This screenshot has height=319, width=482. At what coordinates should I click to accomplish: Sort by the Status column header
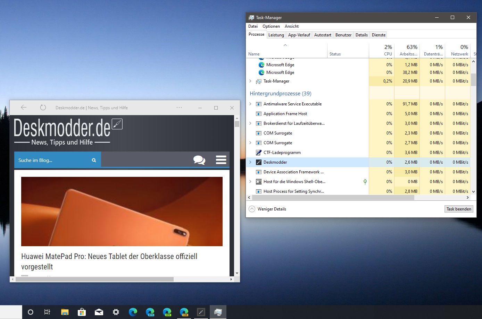coord(348,50)
